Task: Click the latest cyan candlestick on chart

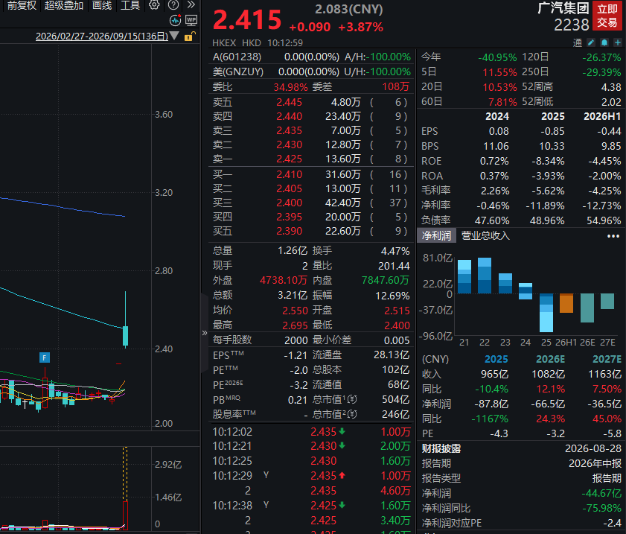Action: click(x=125, y=336)
